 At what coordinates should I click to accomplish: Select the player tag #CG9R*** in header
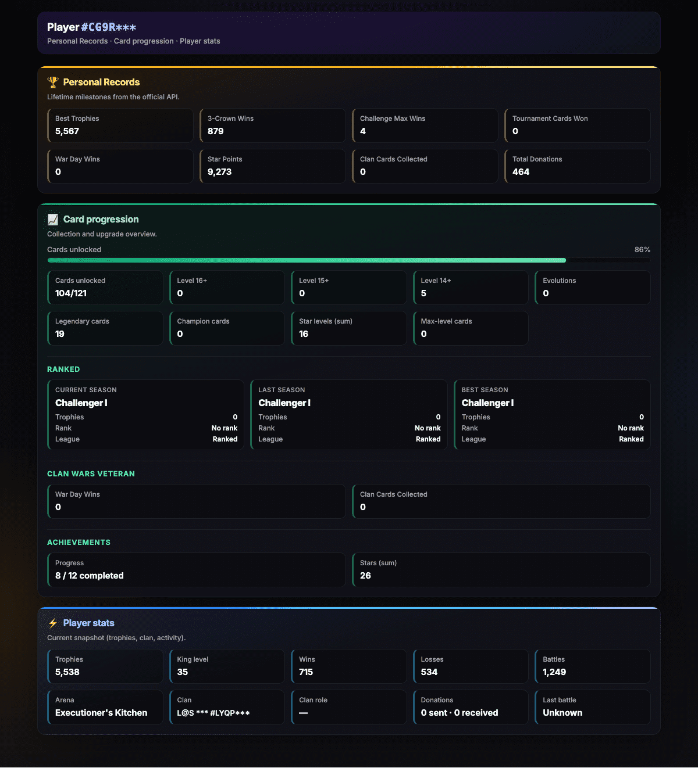108,27
